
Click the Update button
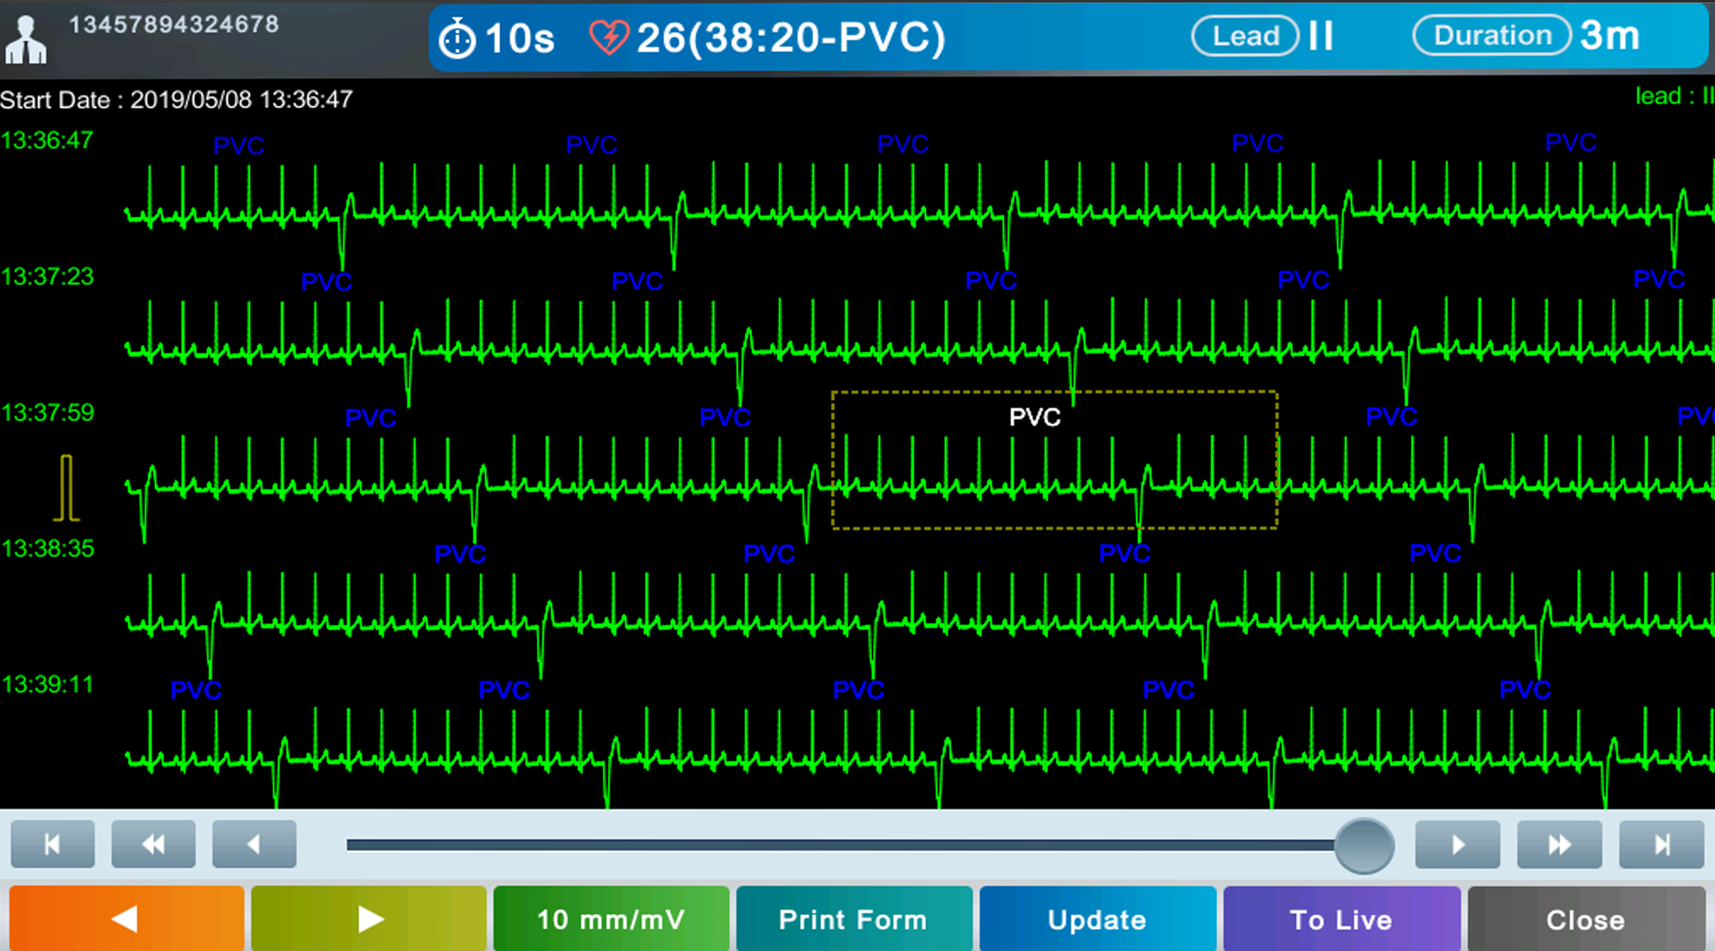pos(1097,919)
